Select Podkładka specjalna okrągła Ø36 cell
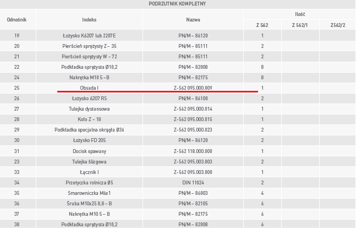 point(89,130)
